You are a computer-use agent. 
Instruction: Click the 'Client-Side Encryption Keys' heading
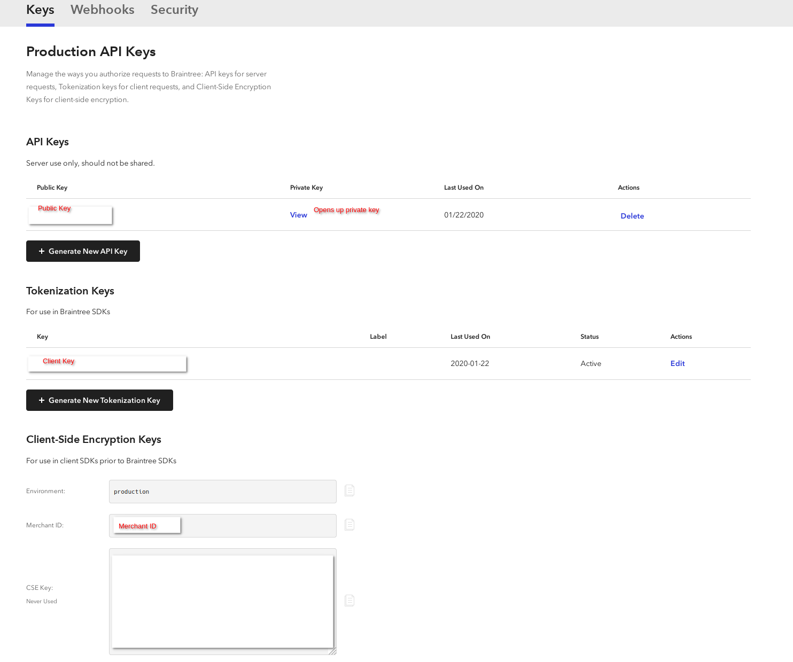point(94,440)
